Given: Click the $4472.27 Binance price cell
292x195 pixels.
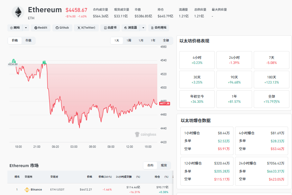Looking at the screenshot, I should pyautogui.click(x=86, y=190).
